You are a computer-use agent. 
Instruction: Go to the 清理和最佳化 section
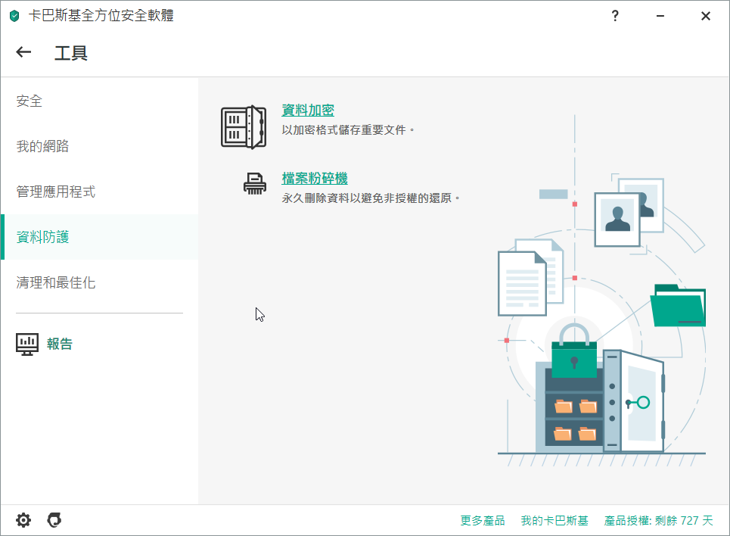click(56, 282)
